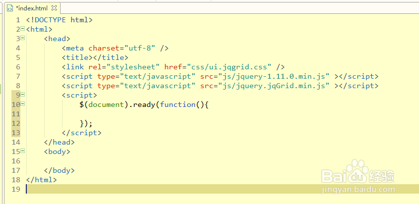
Task: Click the opening <script> tag on line 9
Action: click(x=79, y=95)
